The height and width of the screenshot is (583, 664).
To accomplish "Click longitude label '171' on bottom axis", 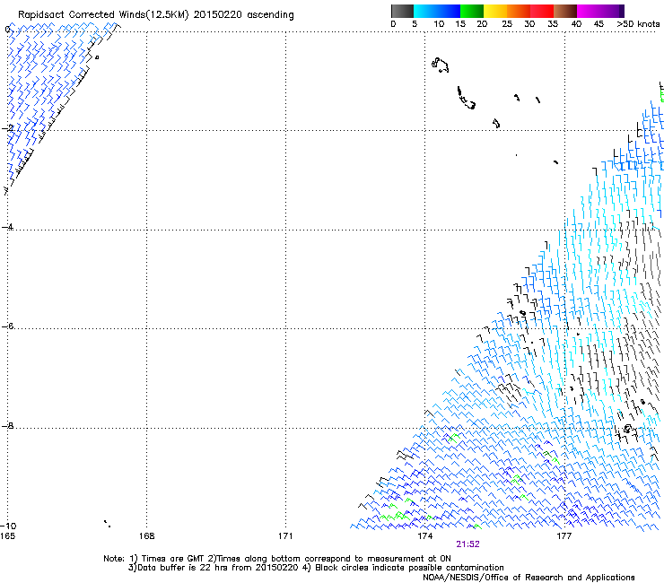I will 285,536.
